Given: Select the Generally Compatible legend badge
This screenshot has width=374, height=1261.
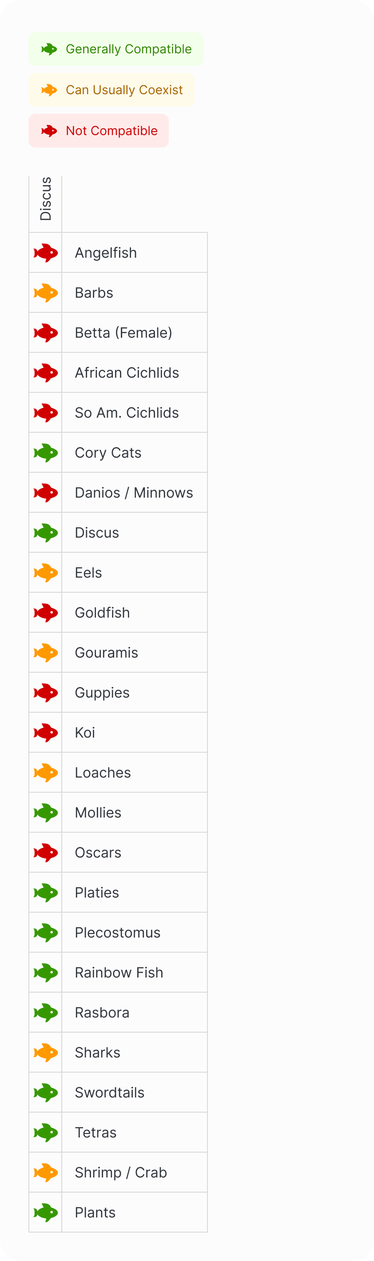Looking at the screenshot, I should coord(116,49).
